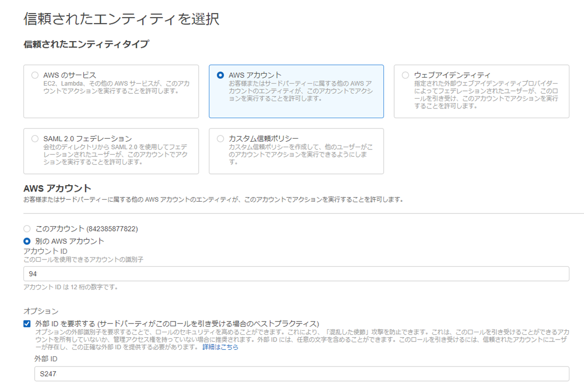The image size is (584, 384).
Task: Click the 信頼されたエンティティを選択 page heading
Action: [x=121, y=19]
